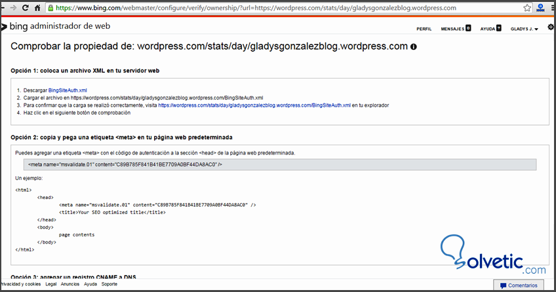Select the meta msvalidate.01 code field

click(280, 164)
